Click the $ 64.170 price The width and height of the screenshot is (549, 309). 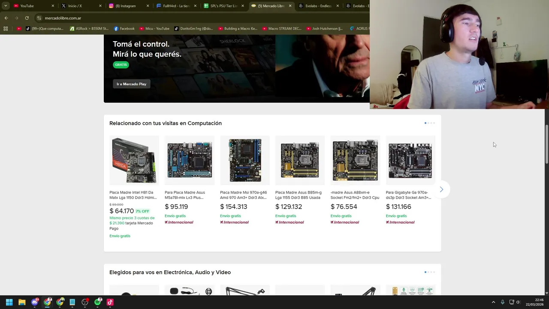click(121, 211)
